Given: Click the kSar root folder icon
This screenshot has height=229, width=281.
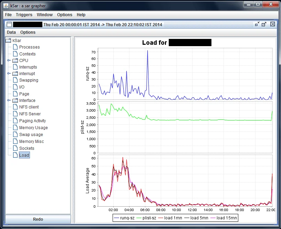Looking at the screenshot, I should 8,41.
